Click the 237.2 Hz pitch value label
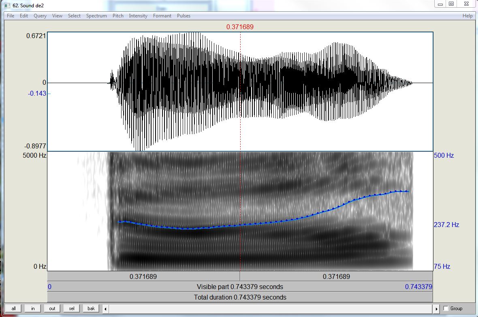478x317 pixels. click(446, 225)
